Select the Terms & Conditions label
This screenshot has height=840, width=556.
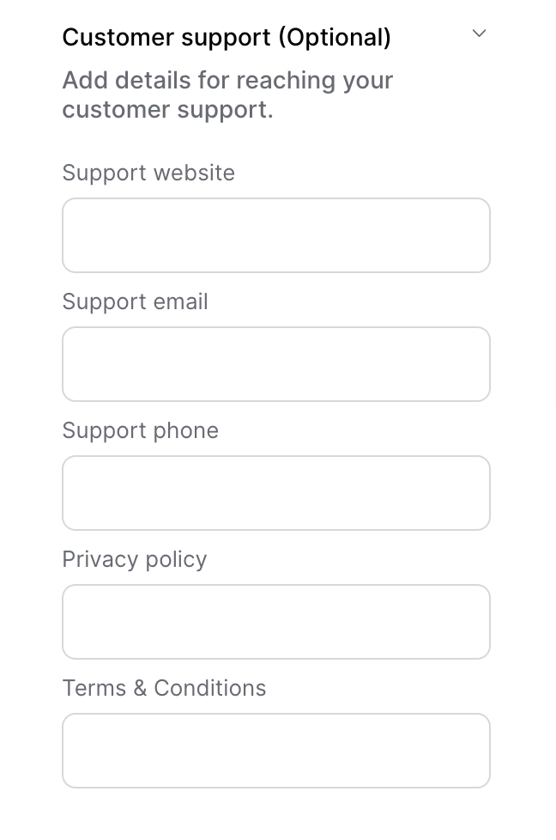(x=164, y=688)
